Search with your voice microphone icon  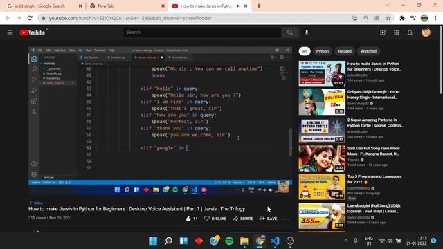point(307,33)
